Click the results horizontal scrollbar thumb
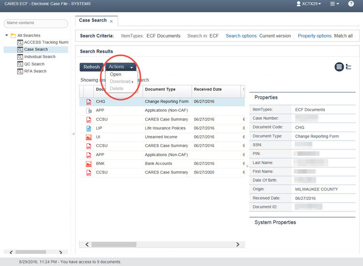 114,245
